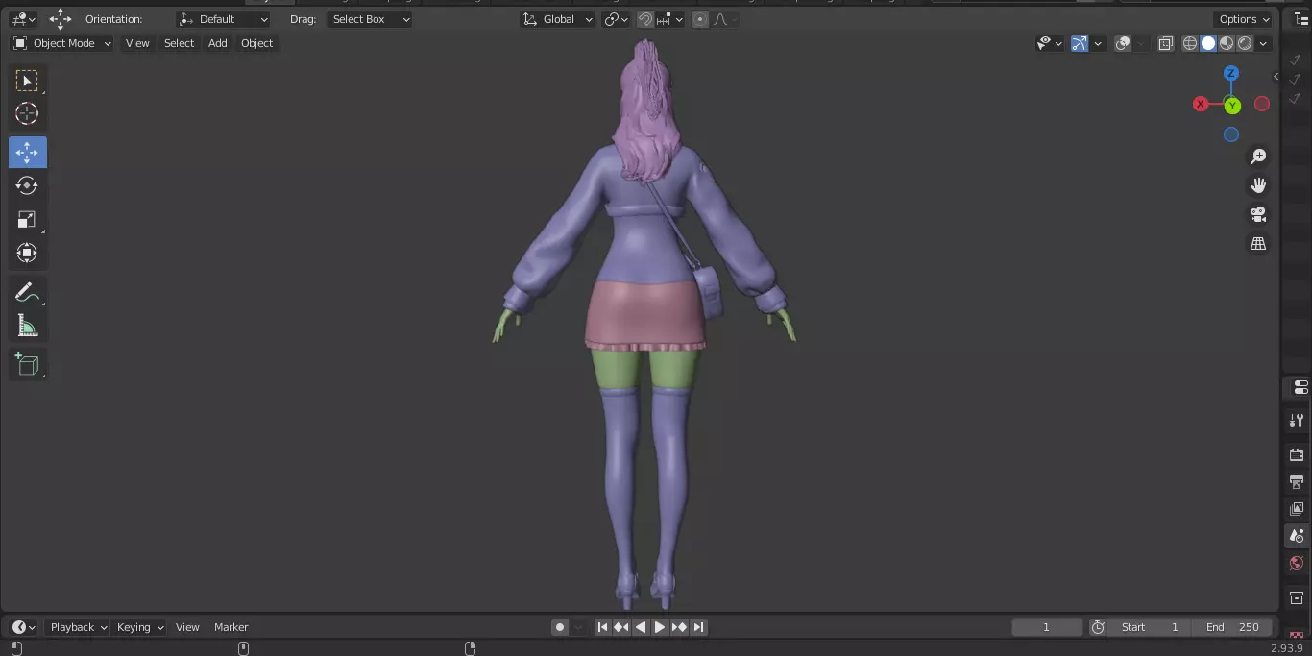Play the animation forward
1312x656 pixels.
[x=660, y=627]
